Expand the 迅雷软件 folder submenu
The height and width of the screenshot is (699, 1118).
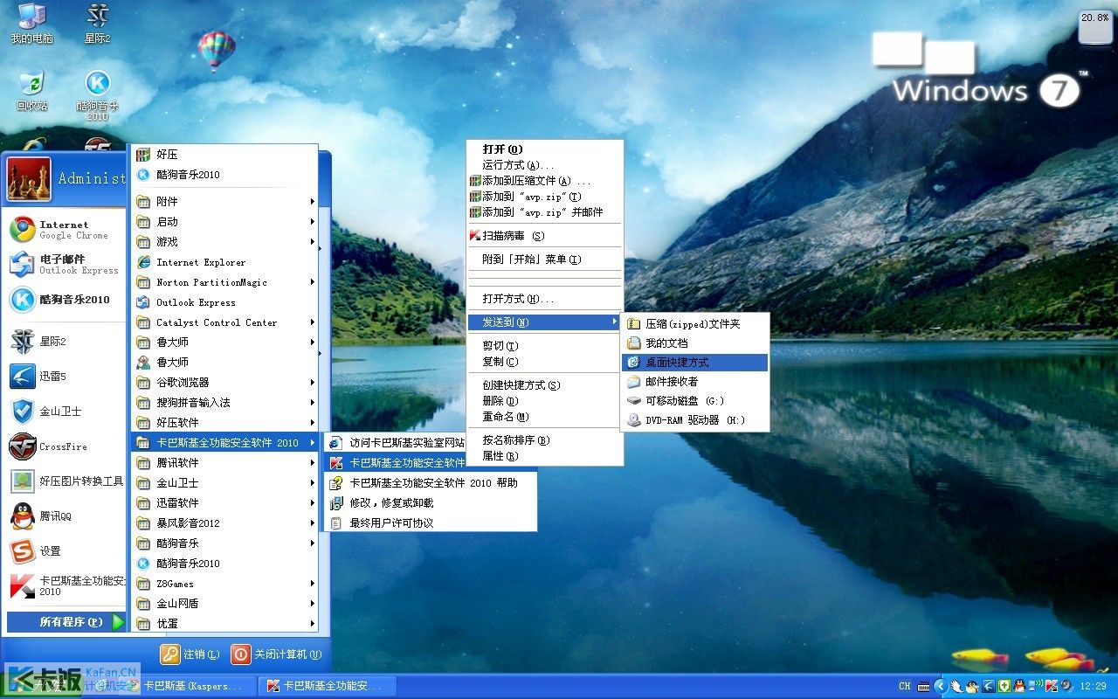point(224,503)
